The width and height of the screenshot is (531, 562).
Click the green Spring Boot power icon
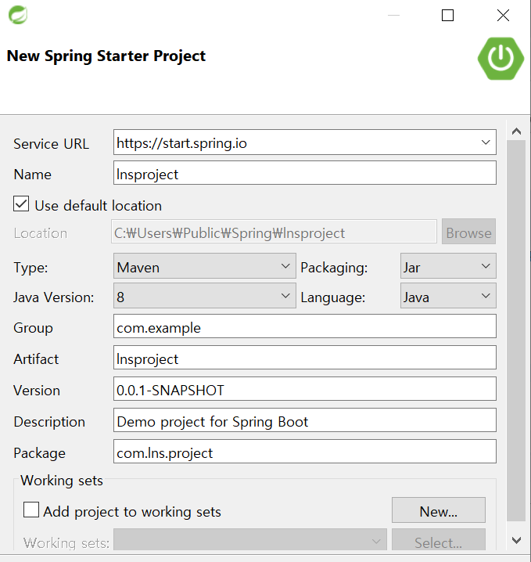501,59
